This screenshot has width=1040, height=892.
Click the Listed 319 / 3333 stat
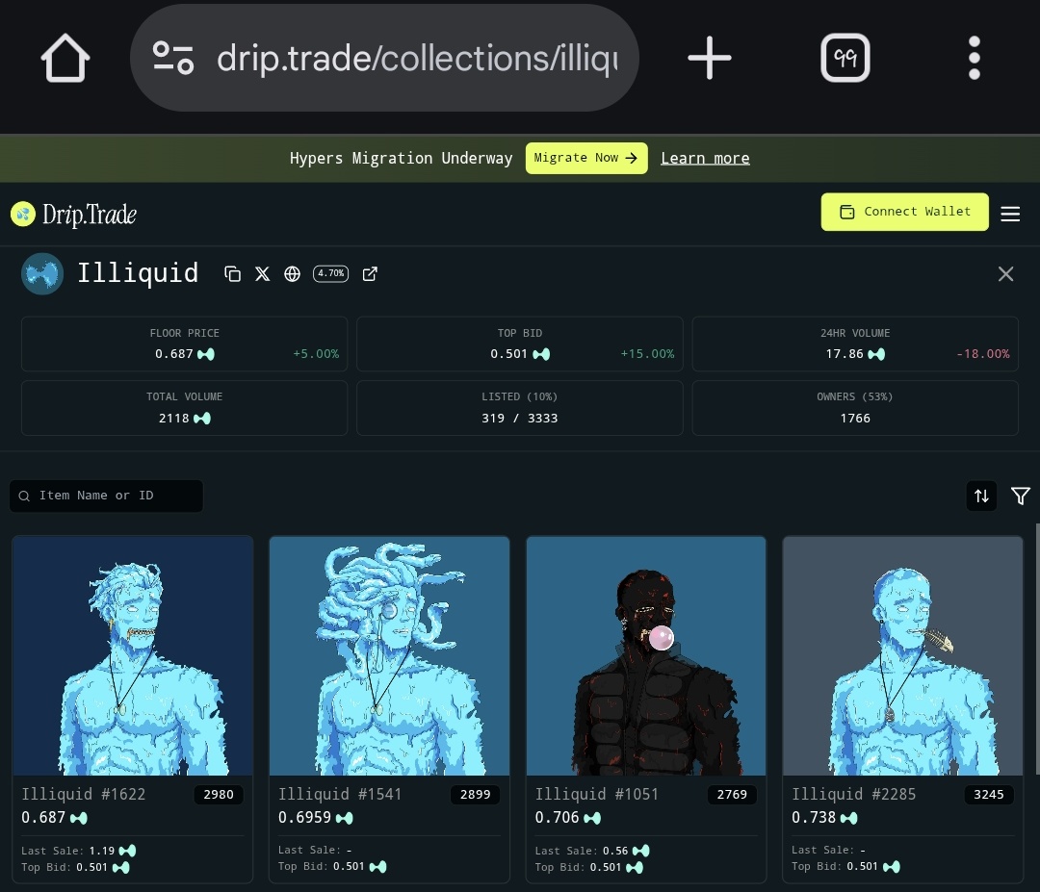tap(520, 408)
